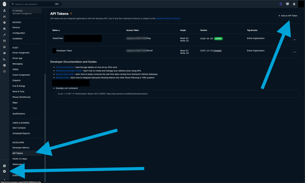Image resolution: width=305 pixels, height=183 pixels.
Task: Open the help question mark icon
Action: pos(4,166)
